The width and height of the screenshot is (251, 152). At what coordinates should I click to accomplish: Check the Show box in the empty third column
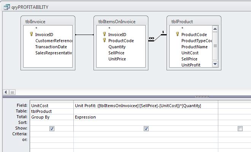click(x=240, y=129)
